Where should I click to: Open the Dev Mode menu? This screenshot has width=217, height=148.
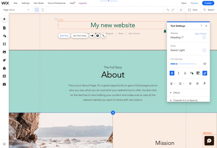pyautogui.click(x=39, y=3)
